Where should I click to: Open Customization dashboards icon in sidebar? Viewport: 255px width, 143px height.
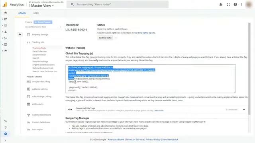(6, 19)
